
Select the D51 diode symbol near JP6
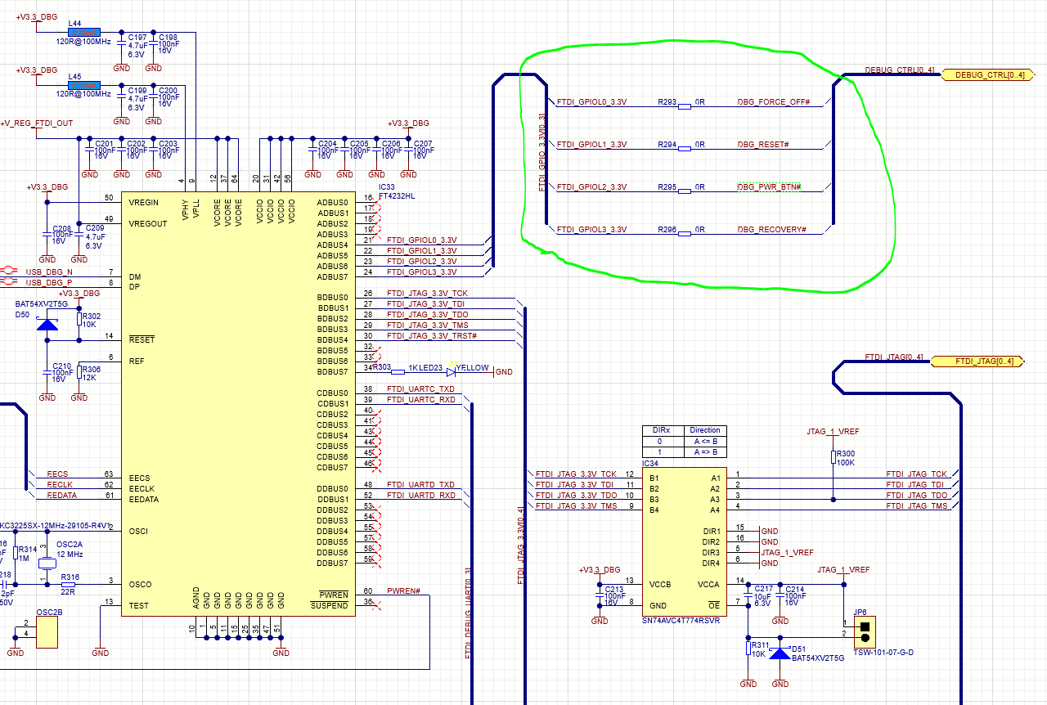click(780, 653)
